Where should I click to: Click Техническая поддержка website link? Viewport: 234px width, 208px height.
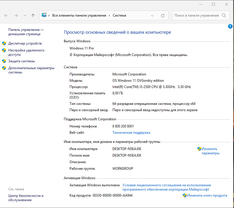click(131, 133)
